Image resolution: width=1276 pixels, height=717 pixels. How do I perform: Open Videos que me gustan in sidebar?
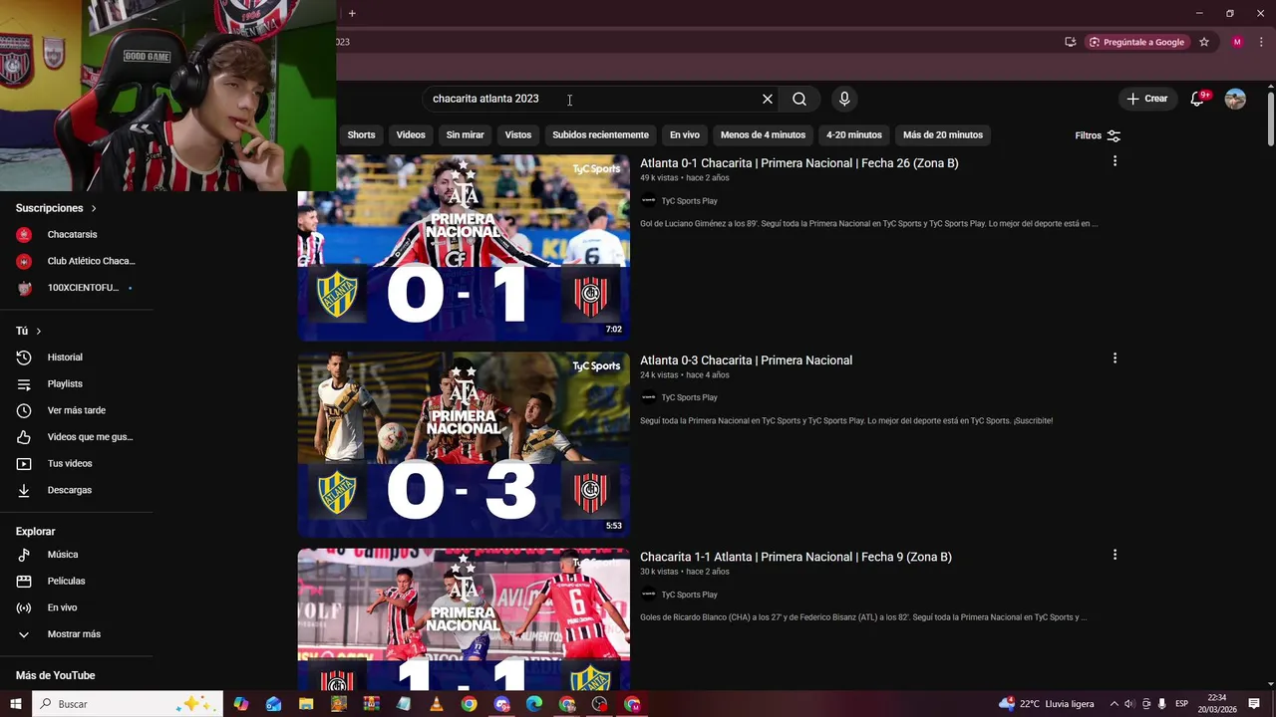pyautogui.click(x=77, y=437)
